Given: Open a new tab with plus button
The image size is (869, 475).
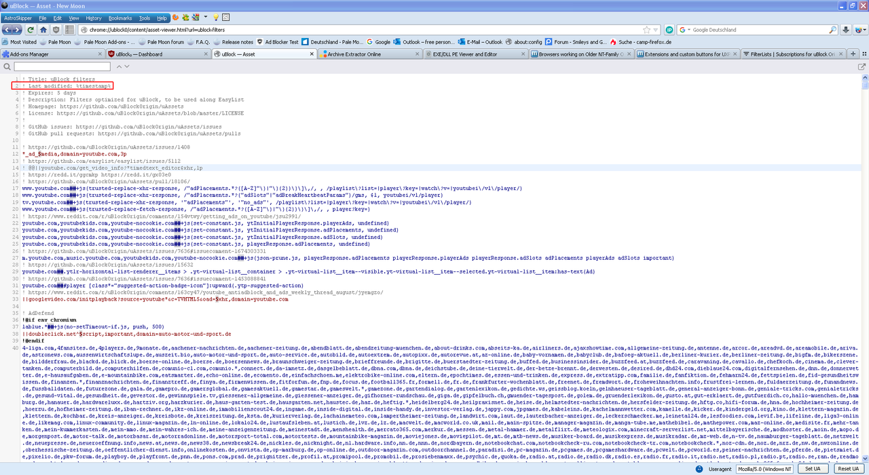Looking at the screenshot, I should 853,54.
